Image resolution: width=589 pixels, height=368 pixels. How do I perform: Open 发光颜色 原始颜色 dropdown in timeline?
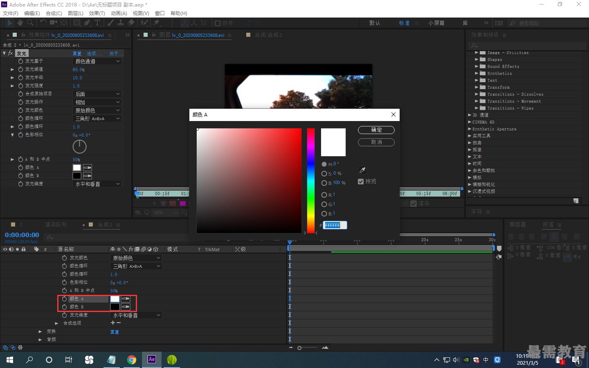(x=136, y=258)
